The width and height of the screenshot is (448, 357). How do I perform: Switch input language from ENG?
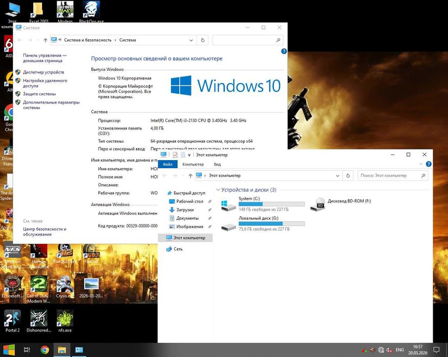pos(400,350)
